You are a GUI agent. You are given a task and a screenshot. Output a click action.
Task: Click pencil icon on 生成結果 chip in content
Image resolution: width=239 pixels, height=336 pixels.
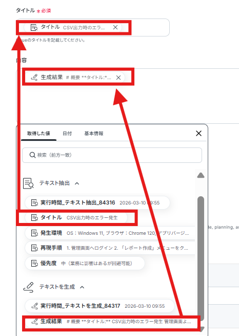34,78
